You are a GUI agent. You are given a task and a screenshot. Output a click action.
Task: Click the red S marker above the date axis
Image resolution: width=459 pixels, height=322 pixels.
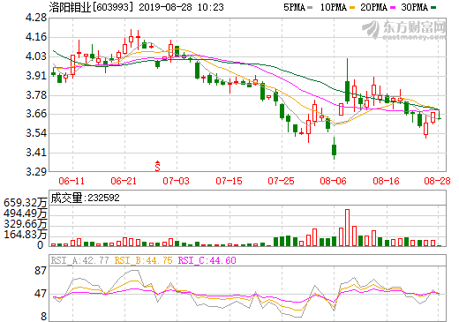pos(158,166)
